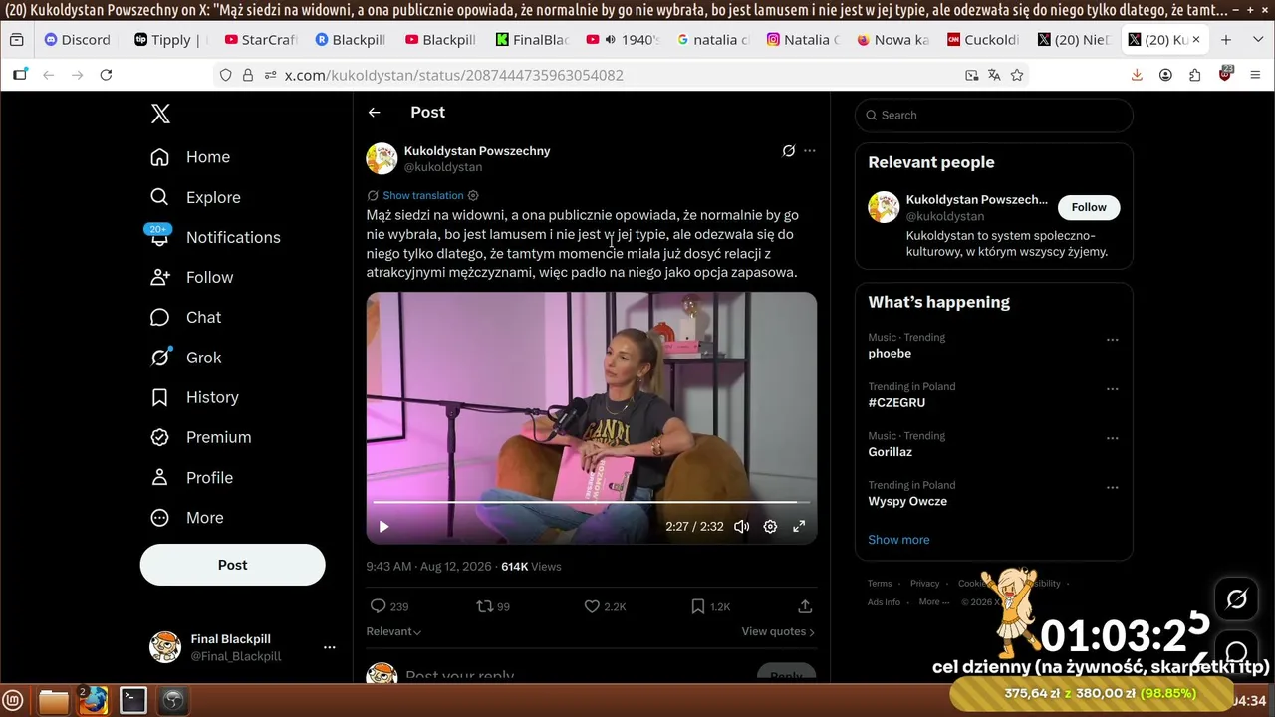This screenshot has height=717, width=1275.
Task: Open account menu dots beside Final Blackpill
Action: pos(330,647)
